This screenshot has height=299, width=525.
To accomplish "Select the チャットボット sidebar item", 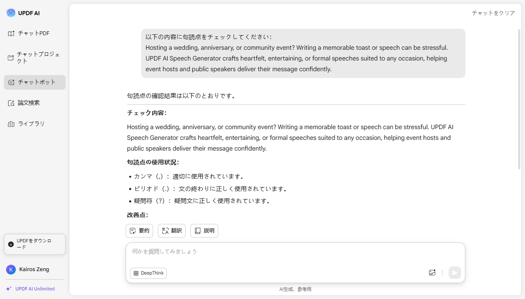I will 35,82.
